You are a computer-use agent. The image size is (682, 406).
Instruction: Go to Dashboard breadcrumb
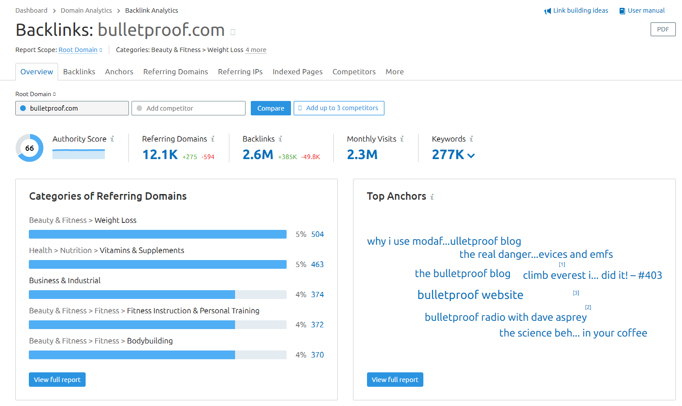31,10
